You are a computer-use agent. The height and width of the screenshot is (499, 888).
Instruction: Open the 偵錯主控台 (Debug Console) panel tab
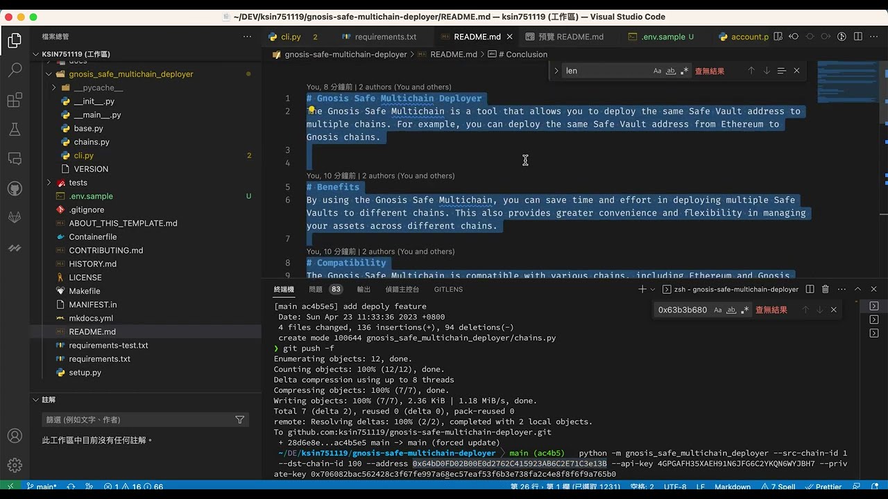pos(402,289)
